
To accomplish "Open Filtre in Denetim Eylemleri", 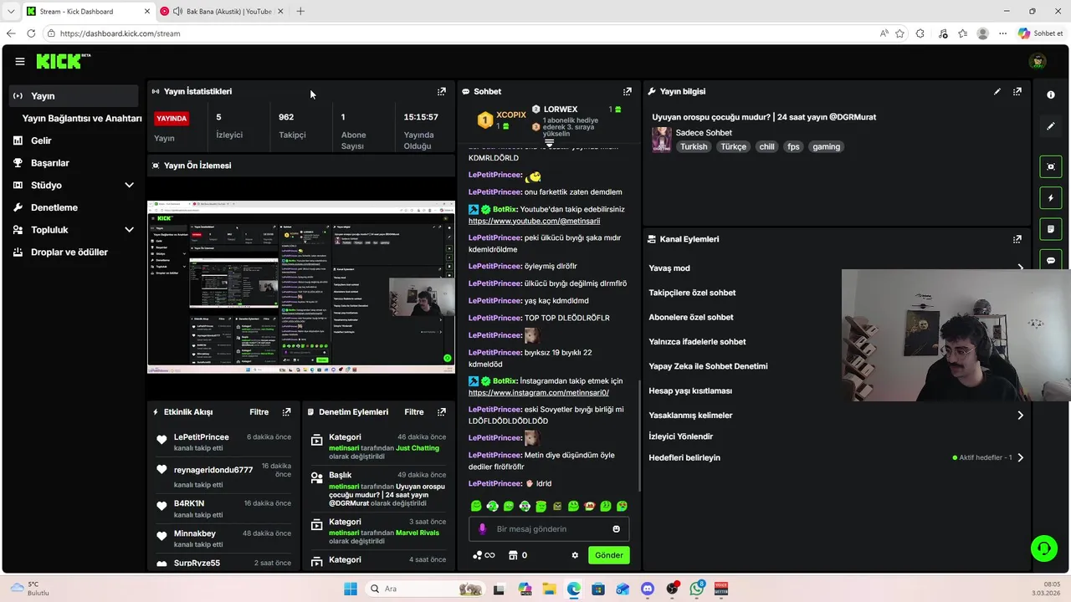I will coord(414,412).
